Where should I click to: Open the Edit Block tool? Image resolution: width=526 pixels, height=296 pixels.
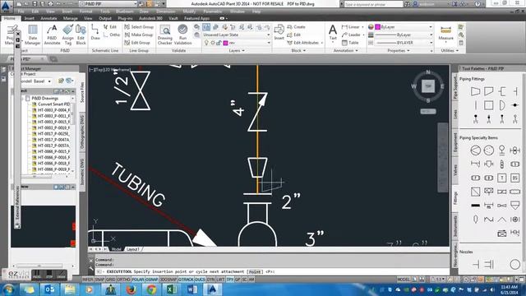[x=81, y=35]
